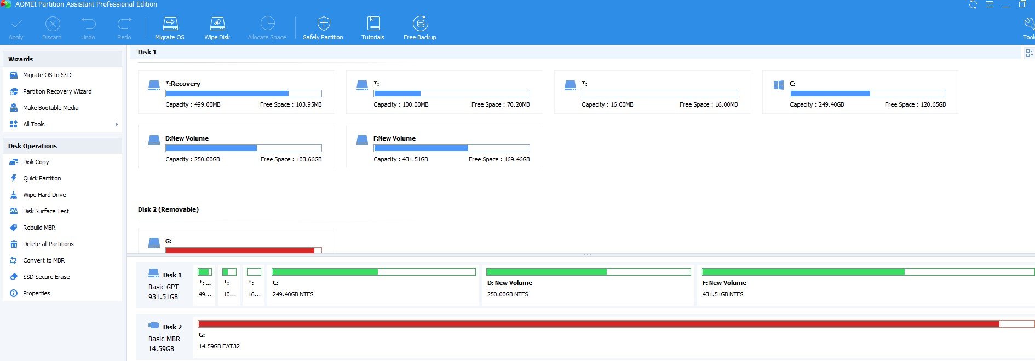Select Disk Copy operation
The width and height of the screenshot is (1035, 361).
point(36,162)
